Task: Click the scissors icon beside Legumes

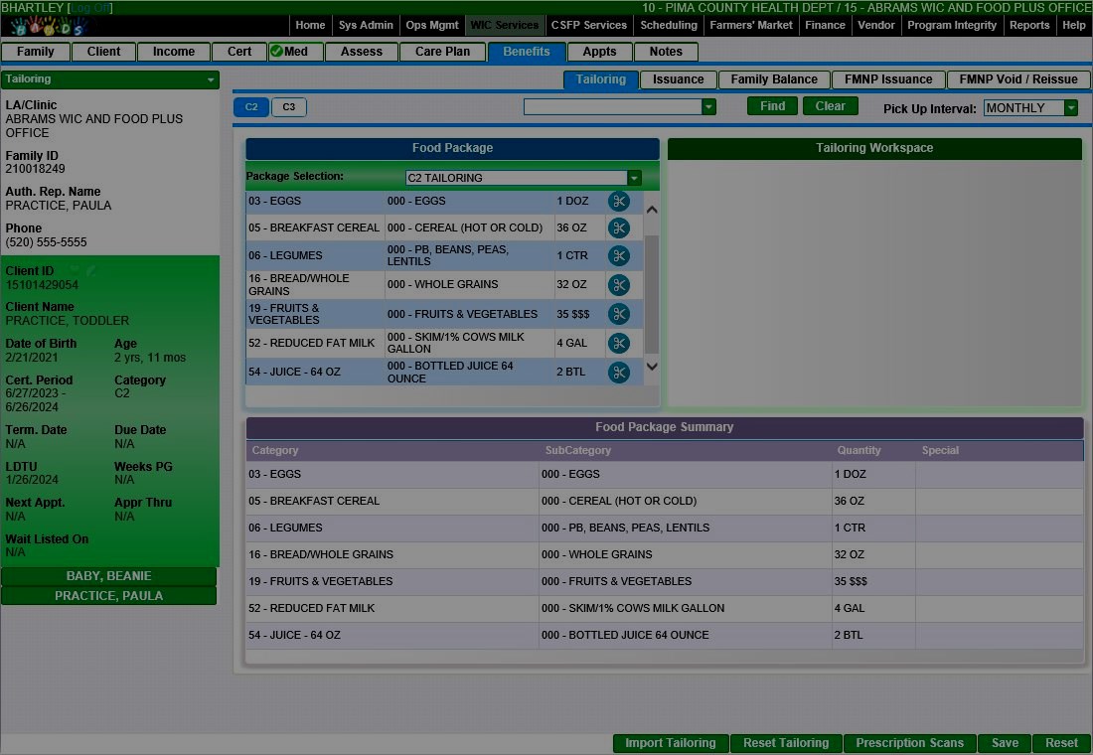Action: 619,256
